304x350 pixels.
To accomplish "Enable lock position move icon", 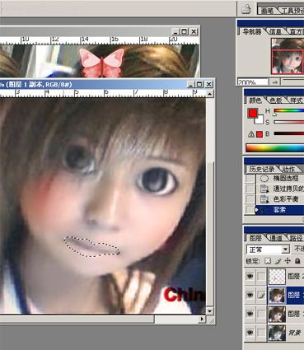I will (x=288, y=261).
